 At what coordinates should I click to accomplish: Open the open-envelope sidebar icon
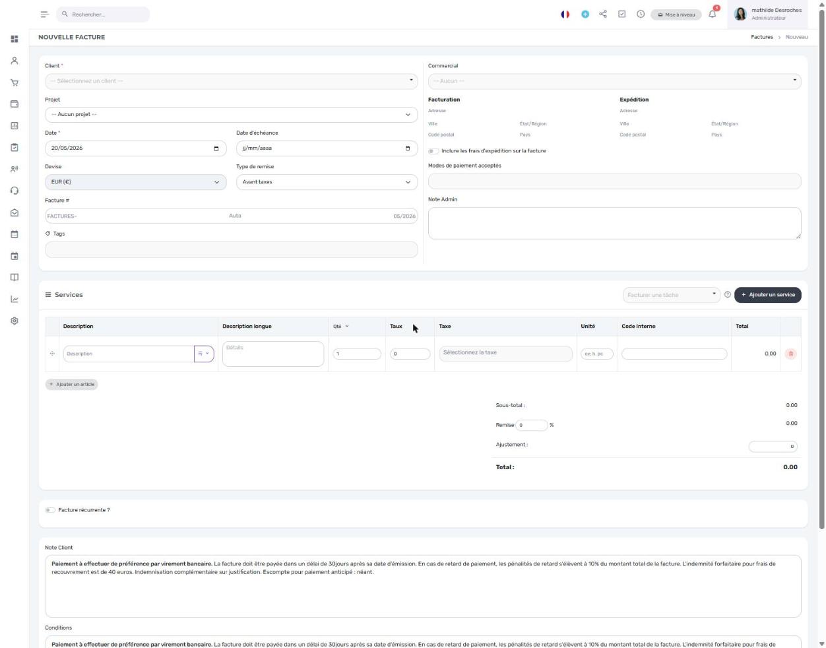[x=15, y=212]
